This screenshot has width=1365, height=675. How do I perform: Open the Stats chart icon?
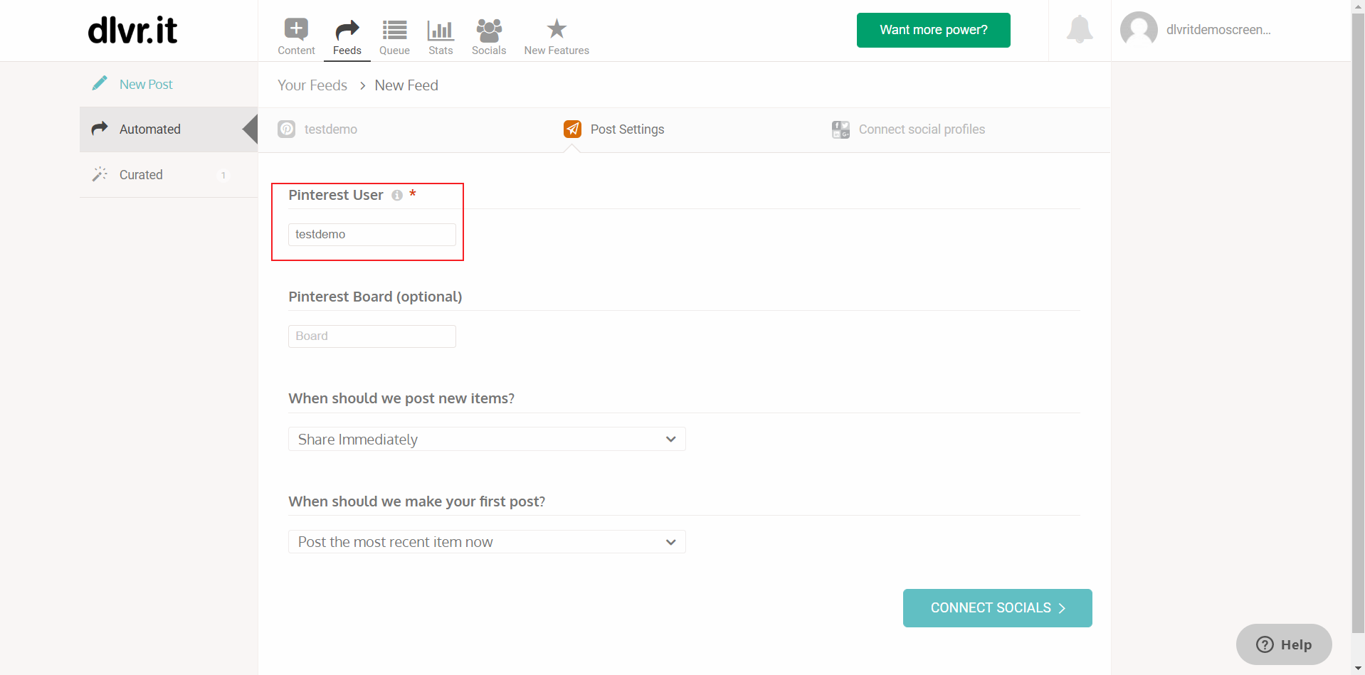(441, 30)
